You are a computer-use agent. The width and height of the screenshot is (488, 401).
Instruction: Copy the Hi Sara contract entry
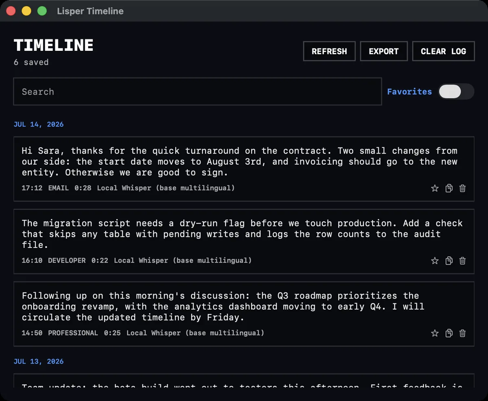[449, 188]
